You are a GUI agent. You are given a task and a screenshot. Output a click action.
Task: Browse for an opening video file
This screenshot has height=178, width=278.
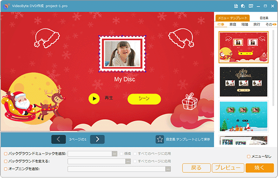[168, 168]
